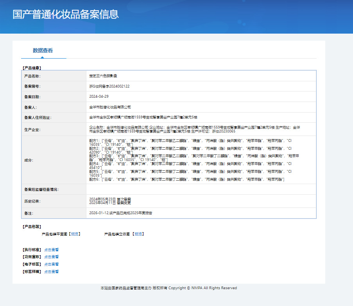
Task: Select filing number 浙G妆网备字2024002122
Action: tap(109, 86)
